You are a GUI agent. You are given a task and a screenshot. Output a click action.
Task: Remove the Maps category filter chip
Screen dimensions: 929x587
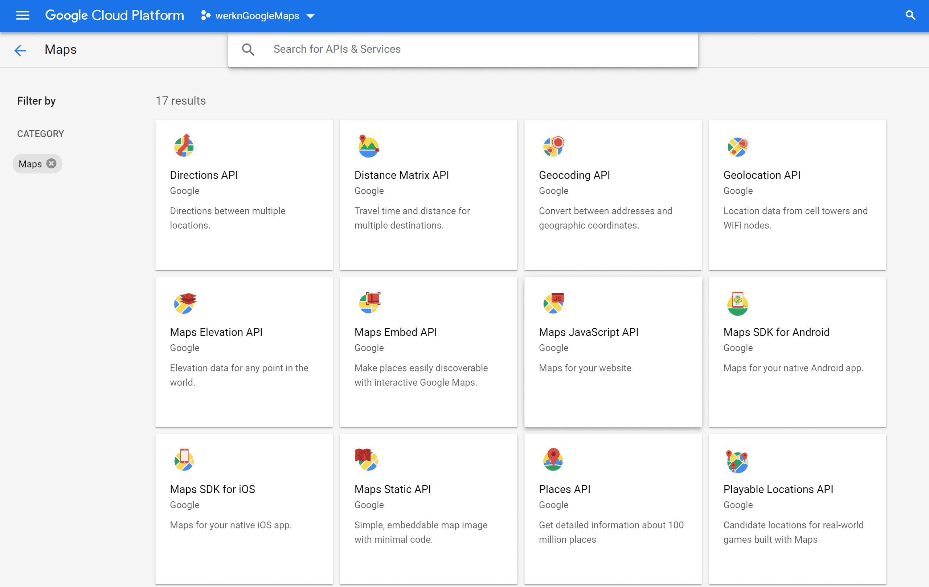tap(51, 164)
